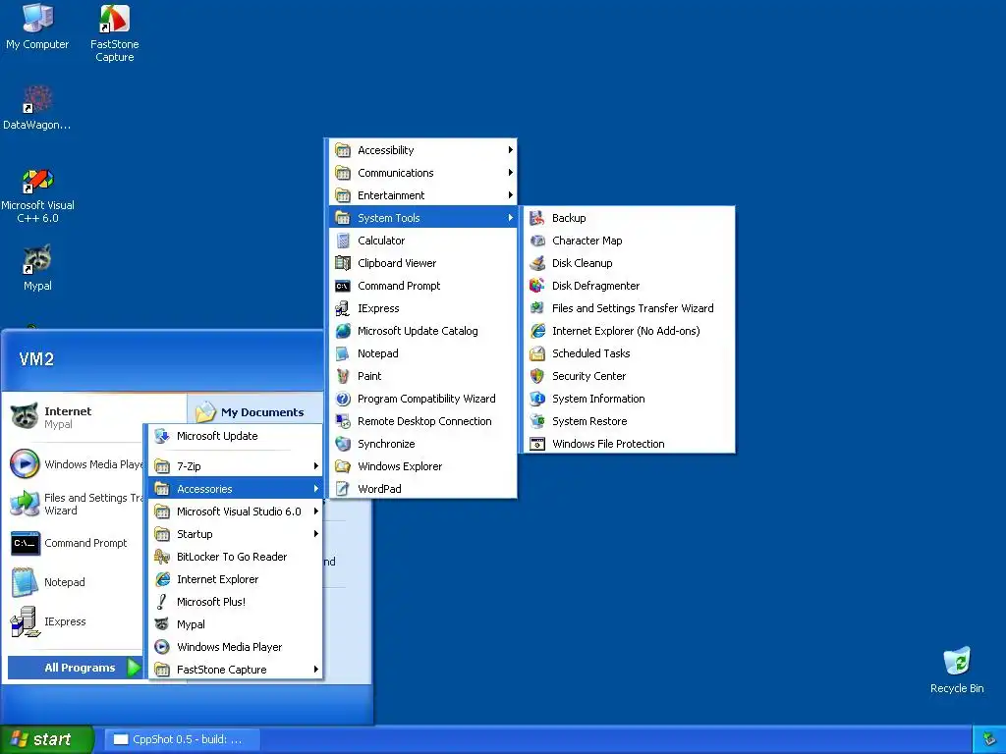Expand the Communications submenu arrow

pos(510,173)
